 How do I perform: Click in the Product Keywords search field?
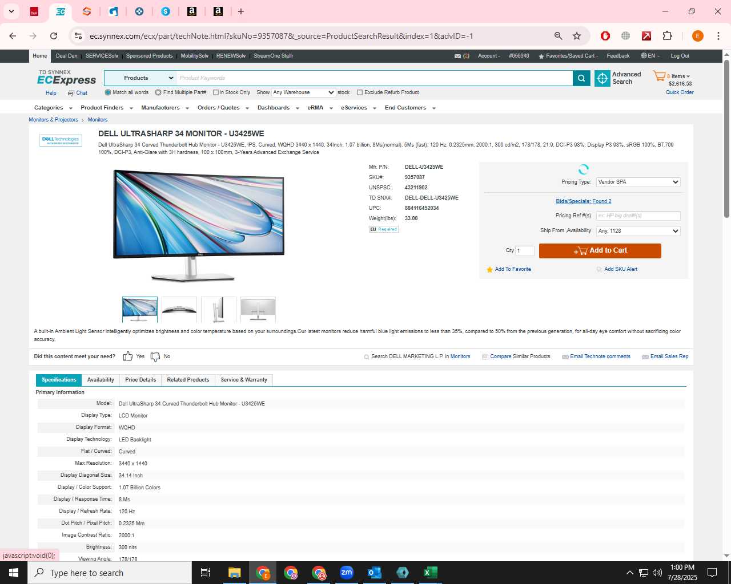(x=375, y=78)
